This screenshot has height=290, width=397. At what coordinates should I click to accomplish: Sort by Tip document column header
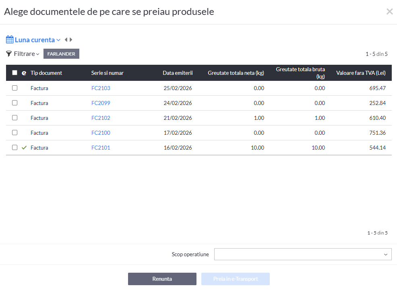pos(46,73)
